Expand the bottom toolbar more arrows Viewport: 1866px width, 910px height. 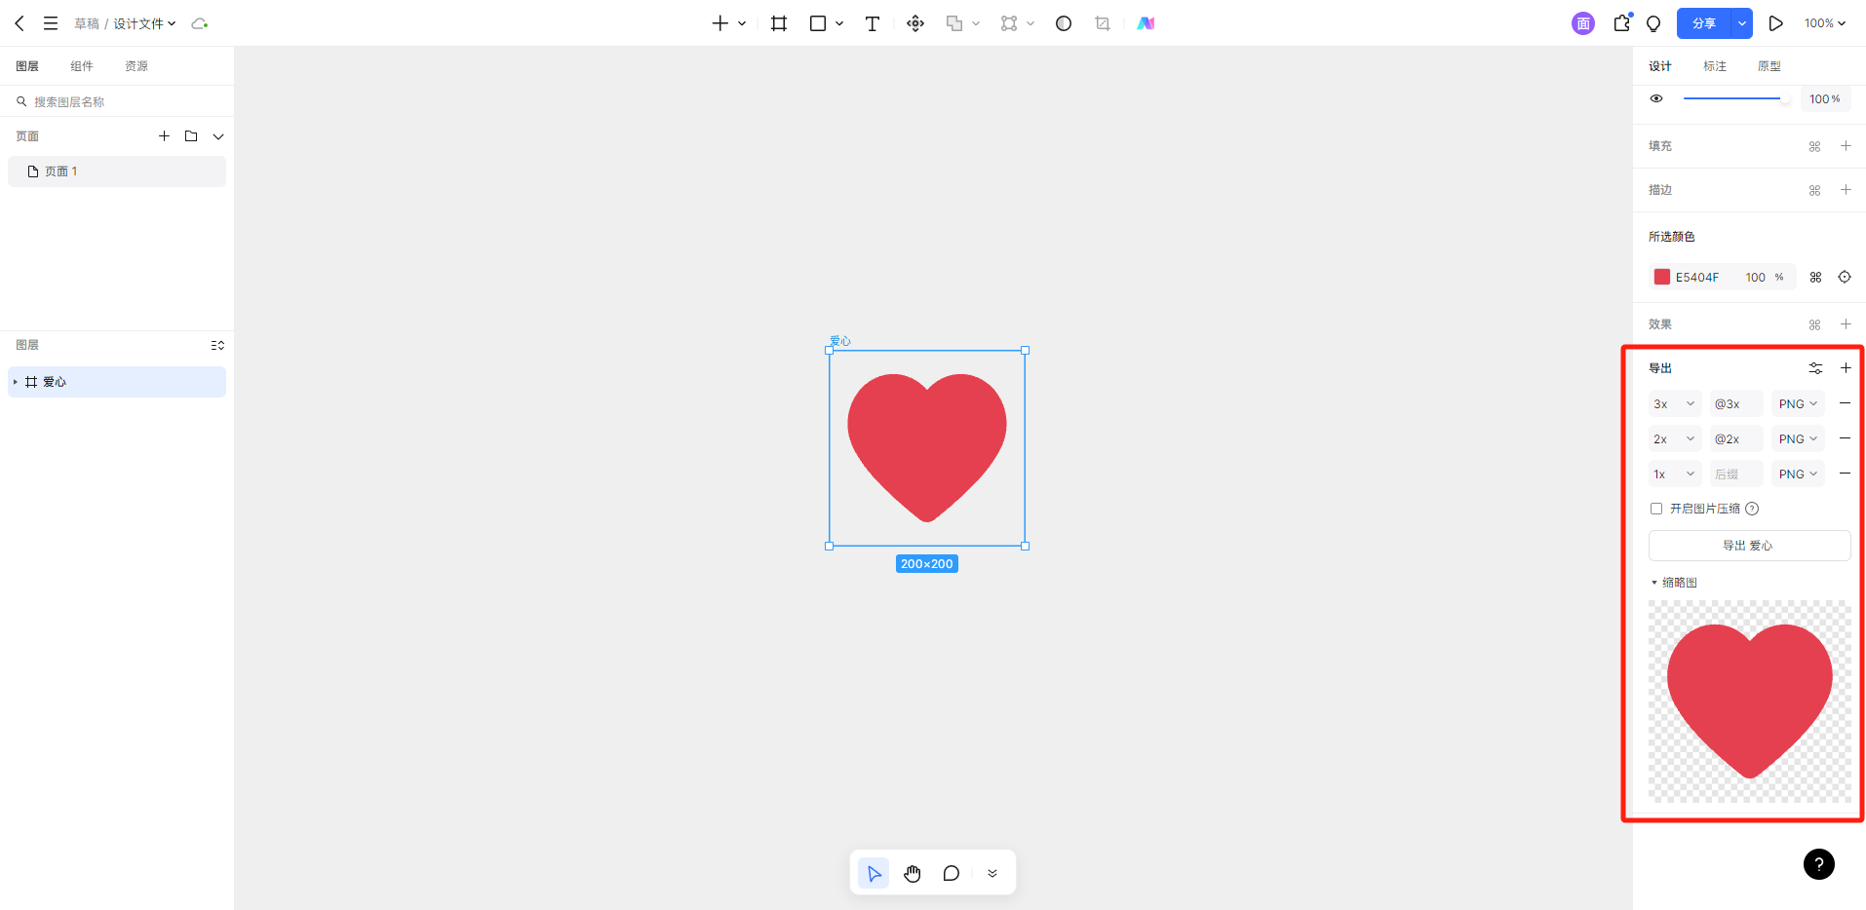(x=992, y=873)
